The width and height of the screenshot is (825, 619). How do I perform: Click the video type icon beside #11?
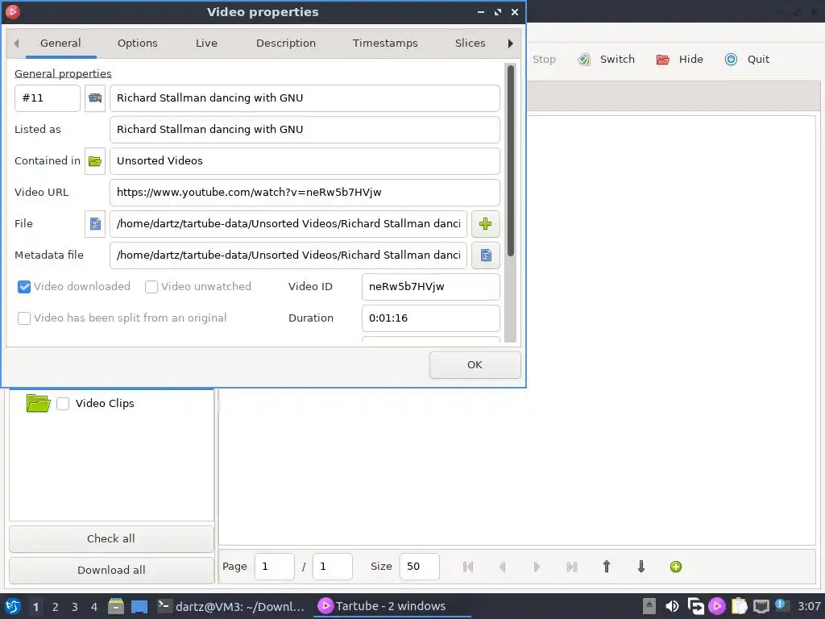[x=95, y=98]
